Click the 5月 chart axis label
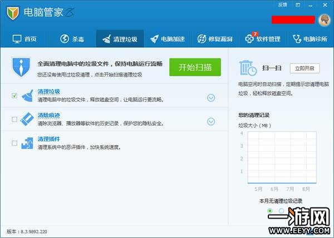334x238 pixels. coord(258,189)
